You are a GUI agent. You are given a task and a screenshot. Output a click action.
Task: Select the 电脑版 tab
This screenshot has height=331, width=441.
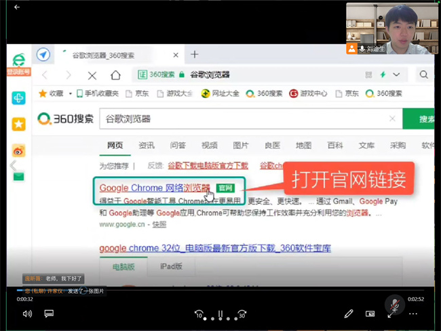pos(123,266)
